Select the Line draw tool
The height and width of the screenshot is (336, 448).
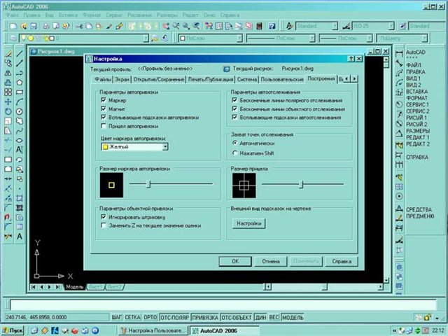click(19, 52)
